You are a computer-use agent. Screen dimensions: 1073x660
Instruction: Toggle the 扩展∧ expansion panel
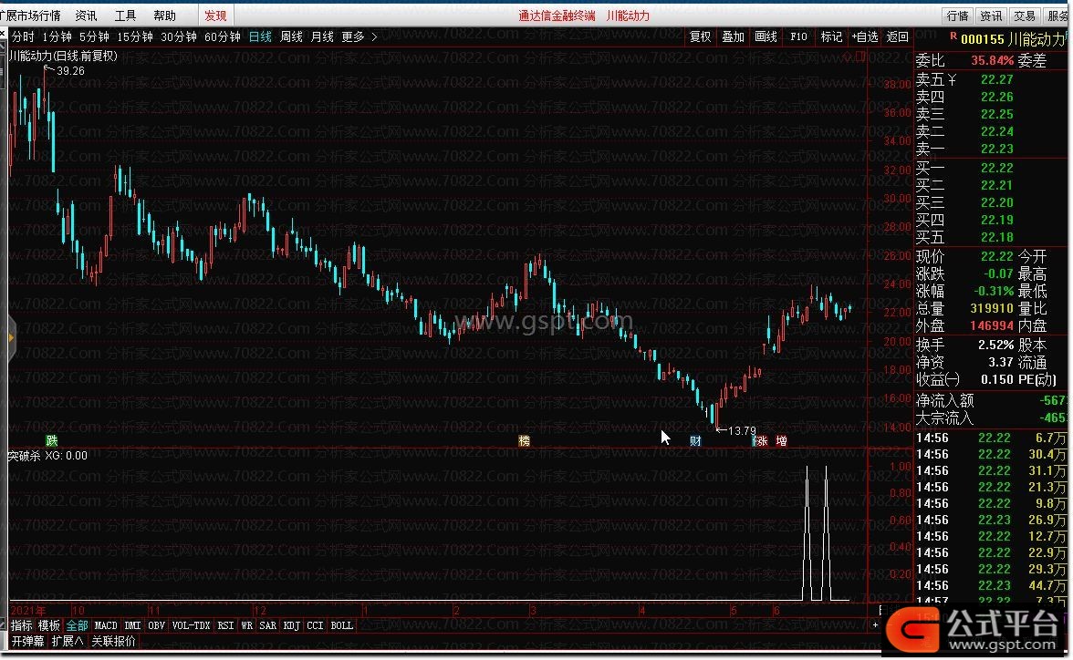point(68,642)
